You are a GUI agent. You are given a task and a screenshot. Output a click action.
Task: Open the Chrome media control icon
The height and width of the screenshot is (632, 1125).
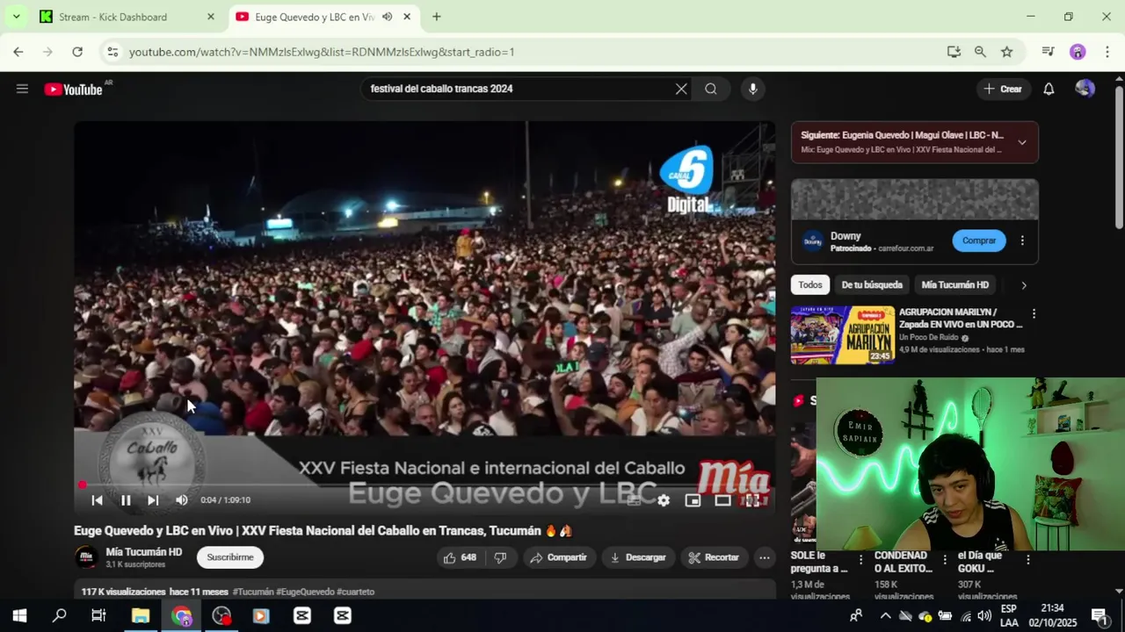[x=1048, y=52]
